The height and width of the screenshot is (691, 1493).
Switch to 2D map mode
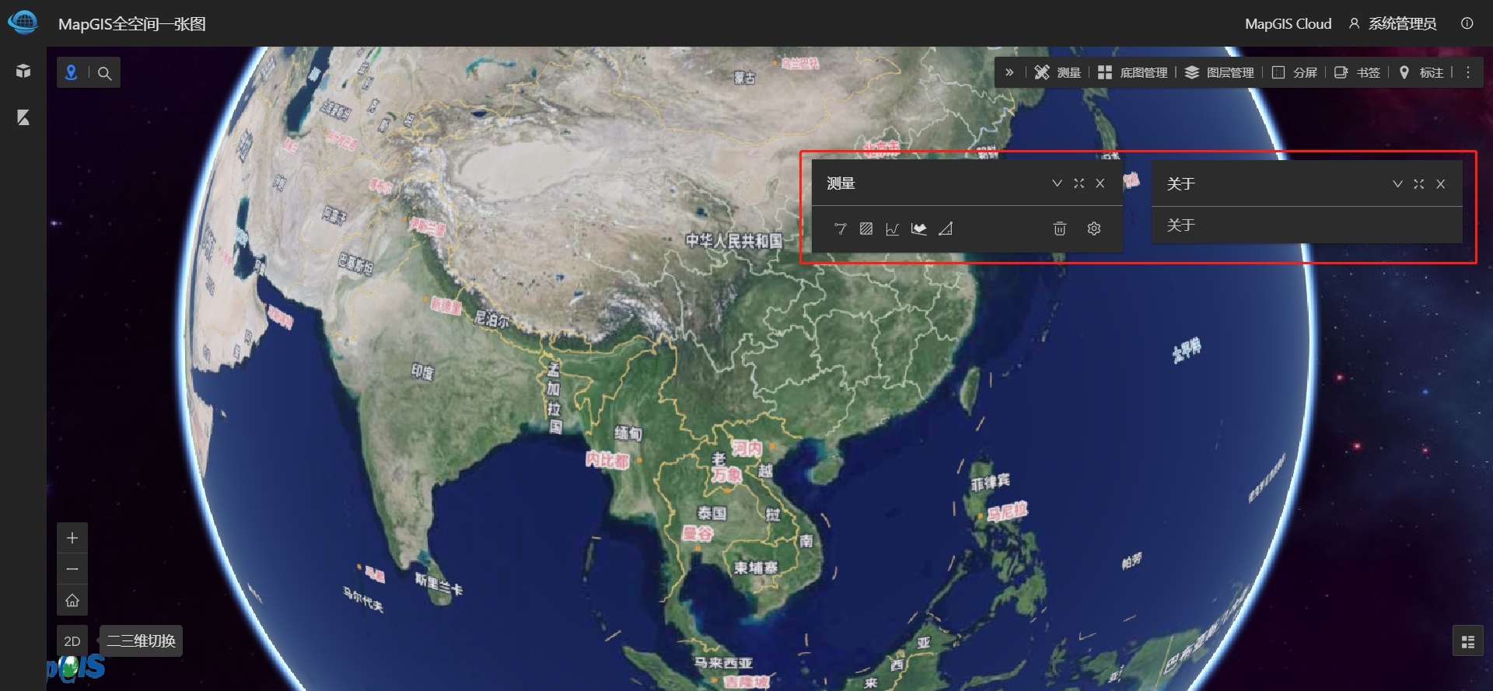click(x=72, y=641)
